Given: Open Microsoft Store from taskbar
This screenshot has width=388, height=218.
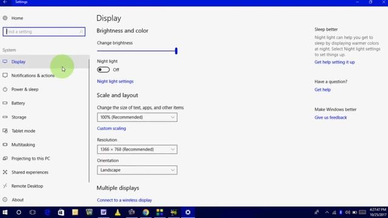Looking at the screenshot, I should pyautogui.click(x=61, y=213).
